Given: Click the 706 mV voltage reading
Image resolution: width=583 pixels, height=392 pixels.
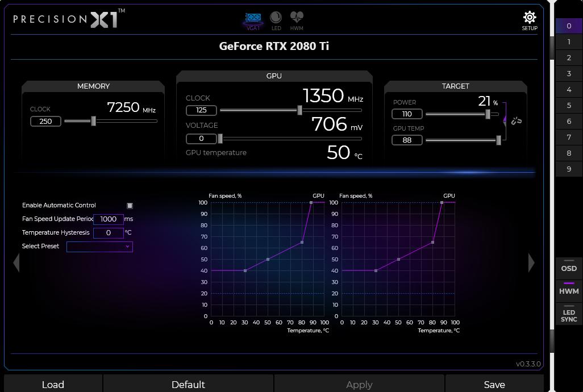Looking at the screenshot, I should 337,124.
